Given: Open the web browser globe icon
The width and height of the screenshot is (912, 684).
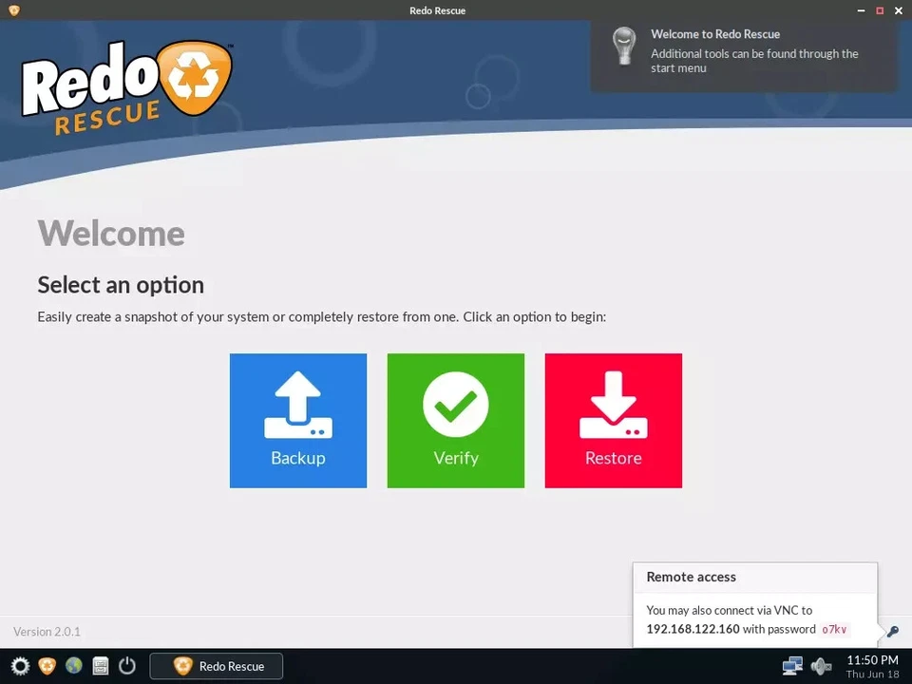Looking at the screenshot, I should (73, 666).
